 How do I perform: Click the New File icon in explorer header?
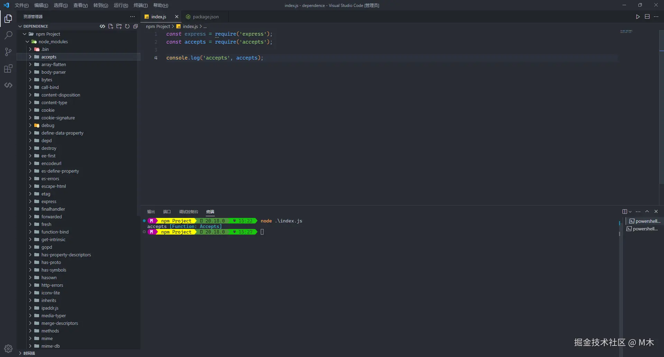point(111,26)
